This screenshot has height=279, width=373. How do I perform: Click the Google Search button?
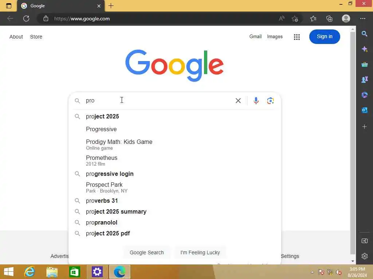[147, 252]
